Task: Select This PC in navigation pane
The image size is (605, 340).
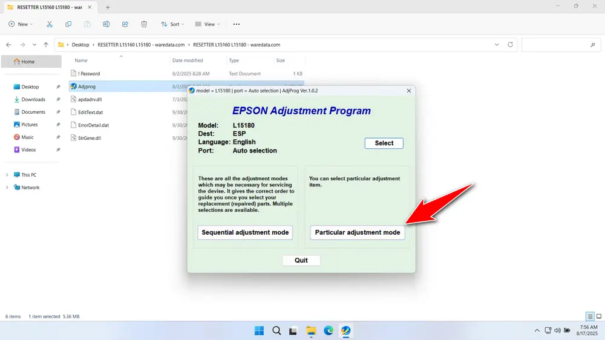Action: click(x=28, y=175)
